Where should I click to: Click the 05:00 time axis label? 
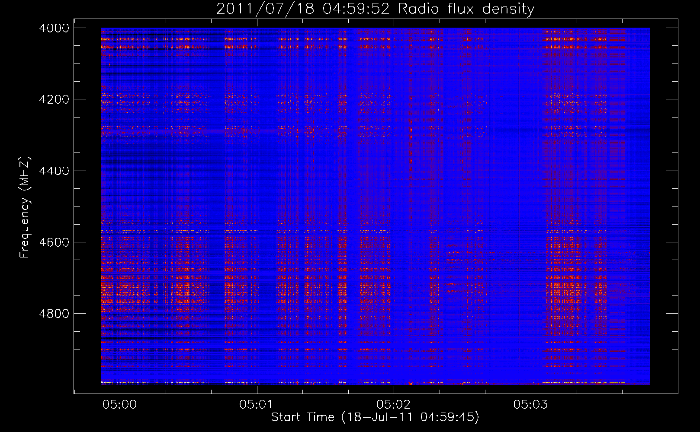click(119, 404)
